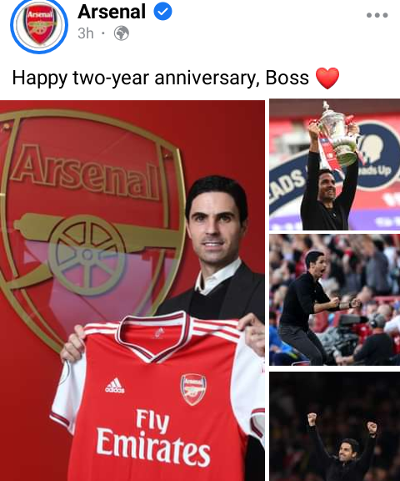Open the FA Cup trophy lift photo
The width and height of the screenshot is (400, 481).
pyautogui.click(x=334, y=165)
